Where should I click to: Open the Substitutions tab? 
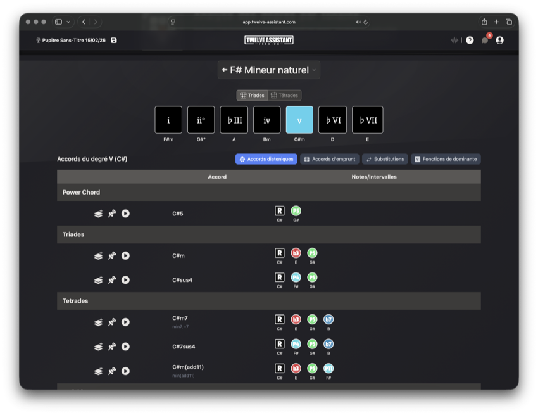(385, 159)
